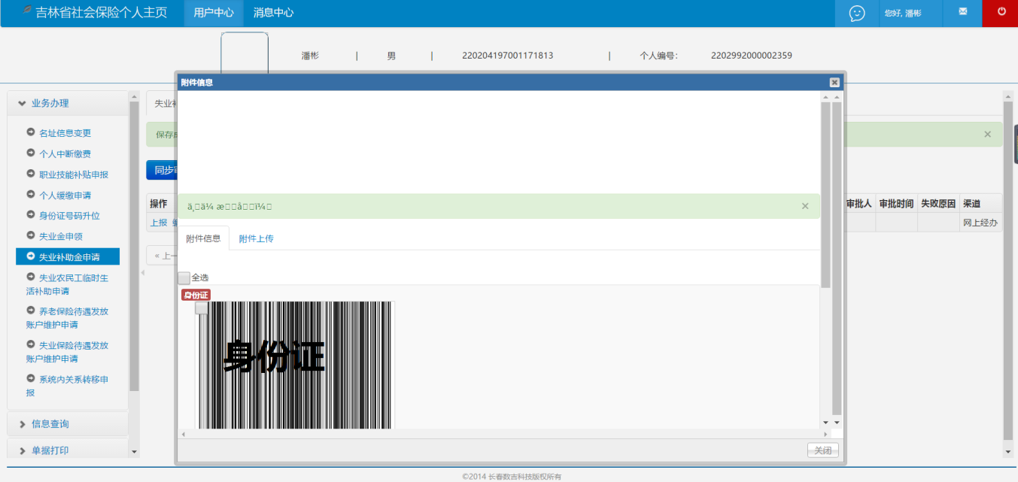The width and height of the screenshot is (1018, 482).
Task: Tick the checkbox on the 身份证 image
Action: coord(201,308)
